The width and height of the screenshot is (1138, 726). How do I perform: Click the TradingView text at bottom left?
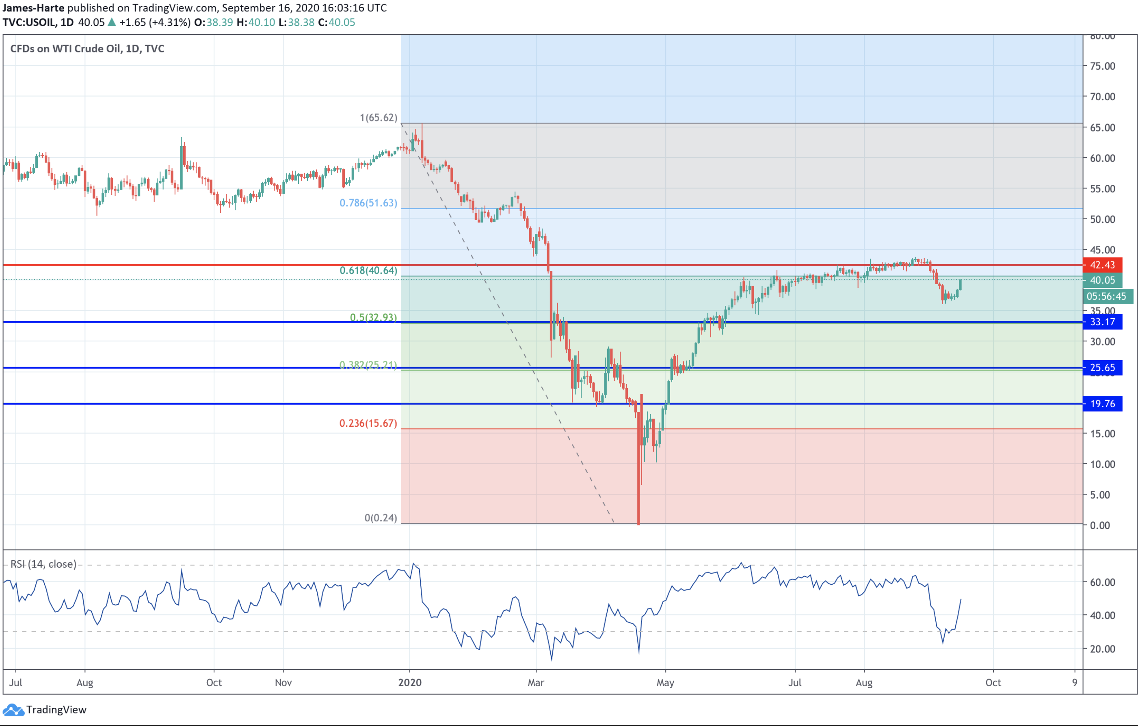tap(56, 710)
